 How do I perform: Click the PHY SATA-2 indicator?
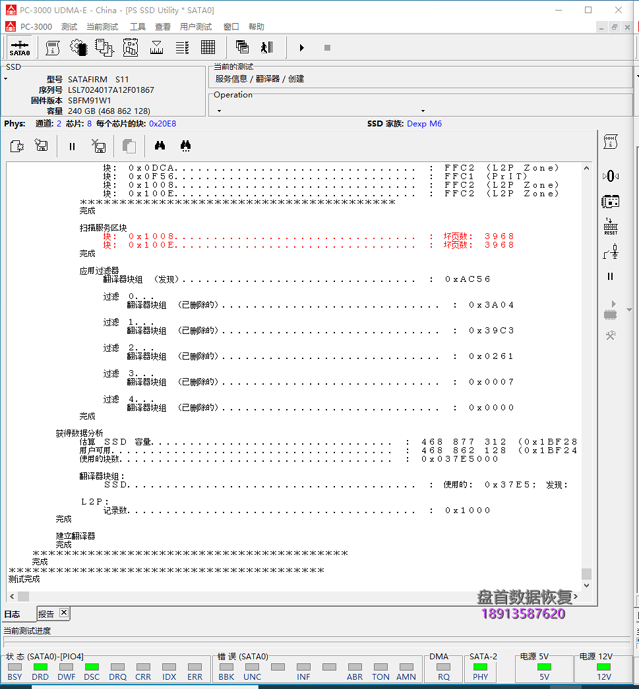point(480,667)
